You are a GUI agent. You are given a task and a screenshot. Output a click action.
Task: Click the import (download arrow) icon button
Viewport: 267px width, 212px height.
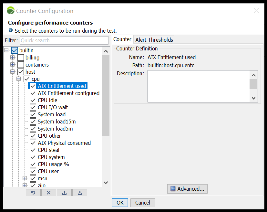80,193
